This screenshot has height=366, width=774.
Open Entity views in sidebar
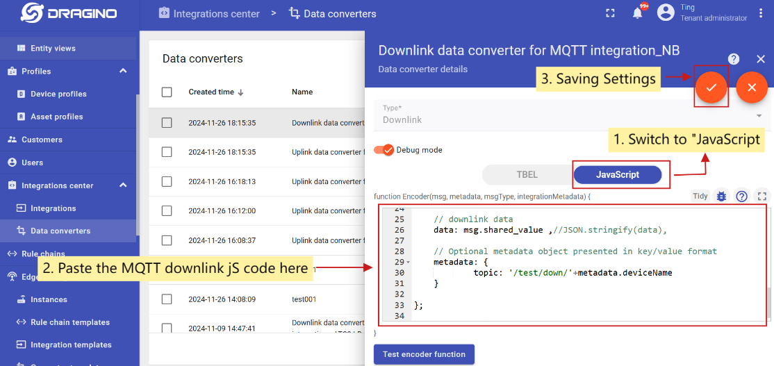click(68, 49)
